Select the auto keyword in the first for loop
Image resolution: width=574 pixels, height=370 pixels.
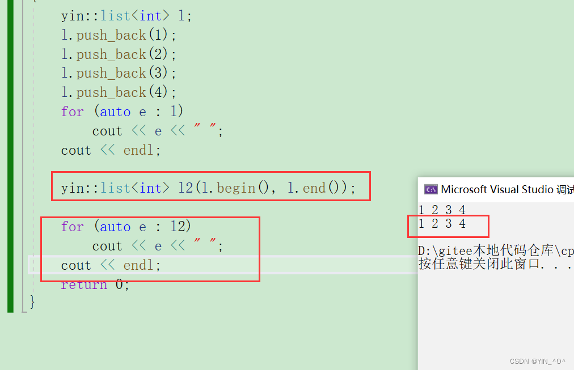click(x=115, y=111)
